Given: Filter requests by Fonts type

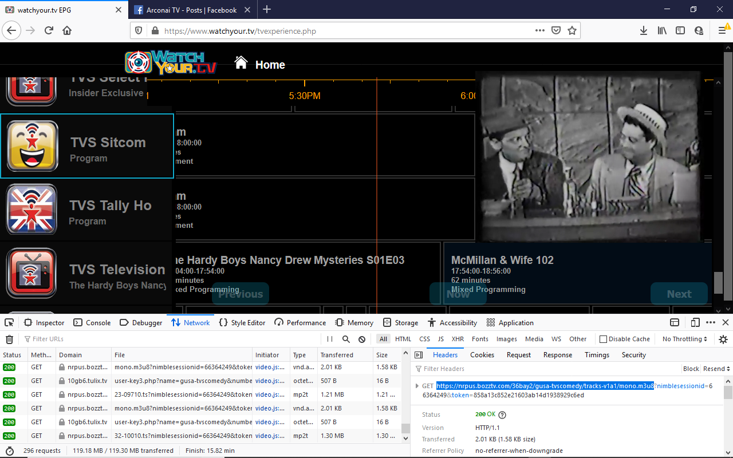Looking at the screenshot, I should click(x=480, y=339).
